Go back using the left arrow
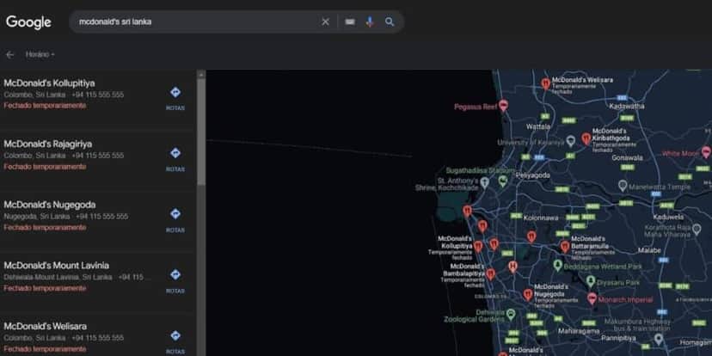712x356 pixels. (x=10, y=54)
